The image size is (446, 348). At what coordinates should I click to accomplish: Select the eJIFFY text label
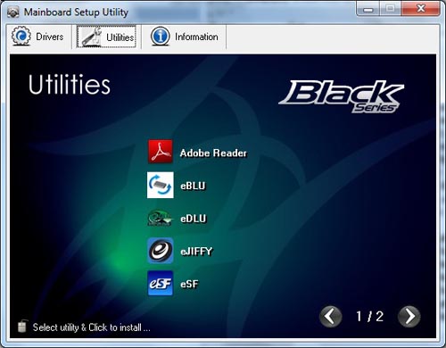click(x=196, y=252)
